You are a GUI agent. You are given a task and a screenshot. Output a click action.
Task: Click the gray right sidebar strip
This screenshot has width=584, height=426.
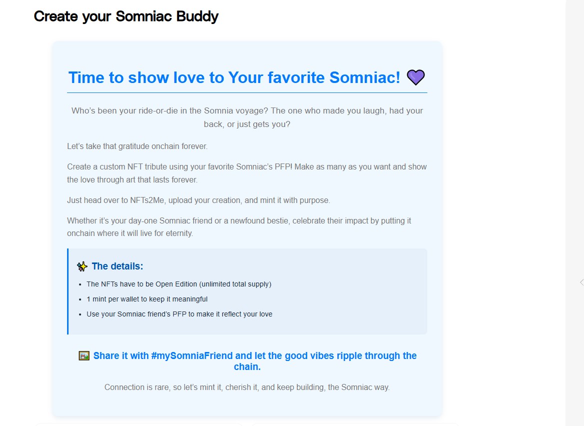(x=573, y=150)
